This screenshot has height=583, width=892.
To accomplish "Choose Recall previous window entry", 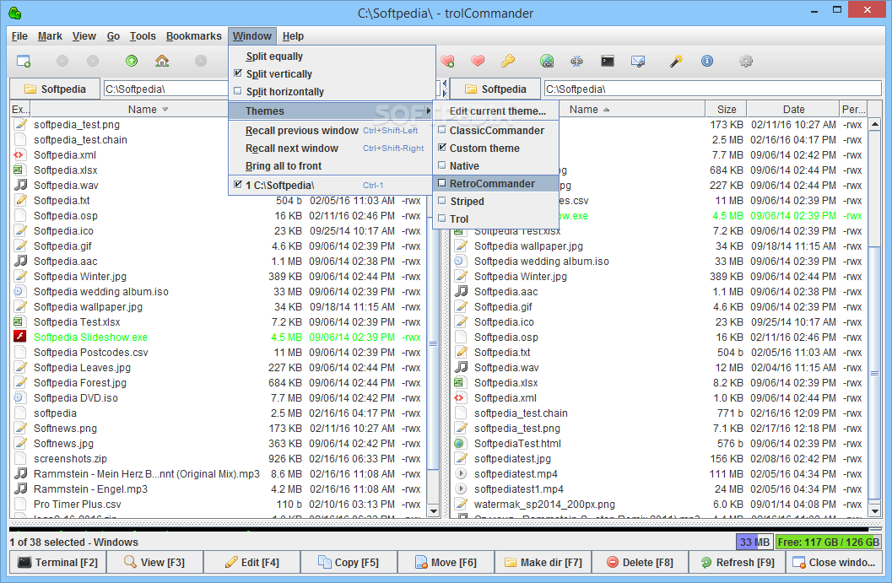I will [331, 130].
